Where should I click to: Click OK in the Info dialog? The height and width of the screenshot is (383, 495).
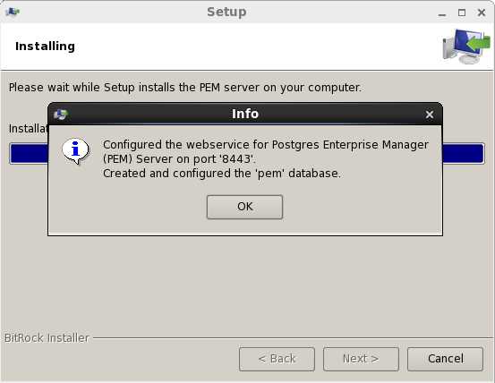(244, 207)
